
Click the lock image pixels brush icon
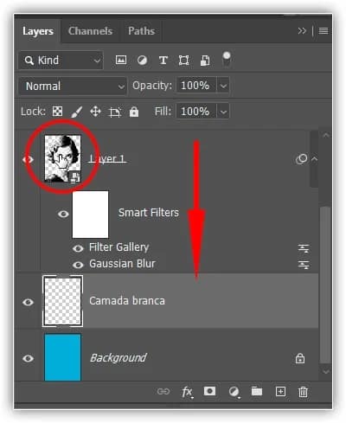(76, 112)
